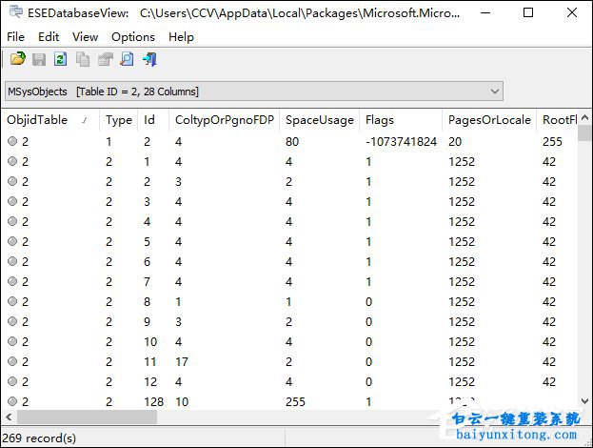The image size is (593, 448).
Task: Select the first row's gray bullet icon
Action: click(12, 141)
